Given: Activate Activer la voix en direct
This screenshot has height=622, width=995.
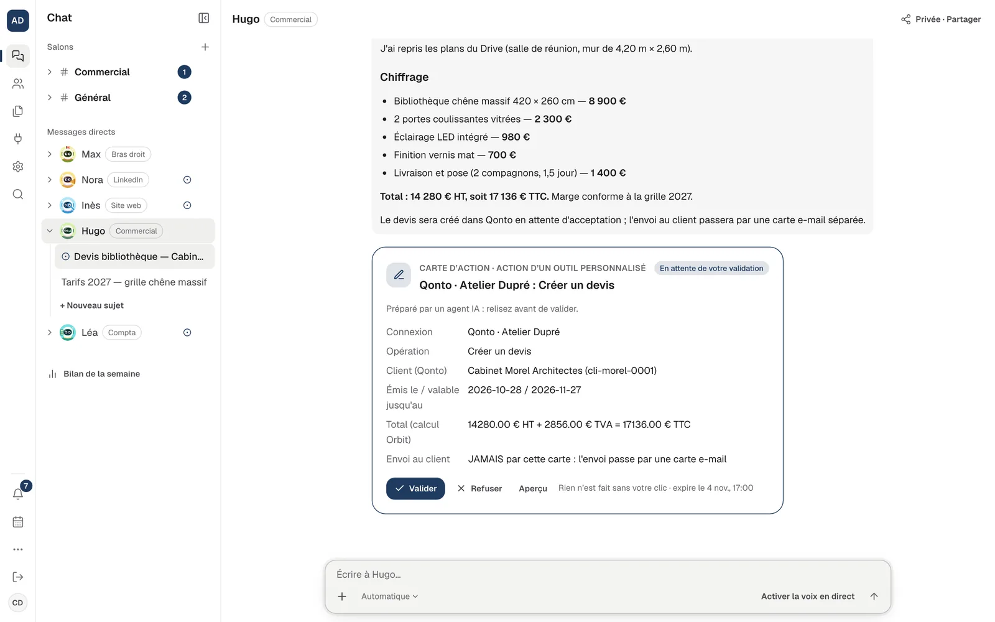Looking at the screenshot, I should tap(808, 596).
